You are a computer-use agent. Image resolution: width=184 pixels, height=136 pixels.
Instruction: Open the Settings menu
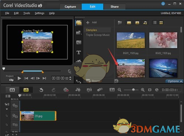pos(39,13)
